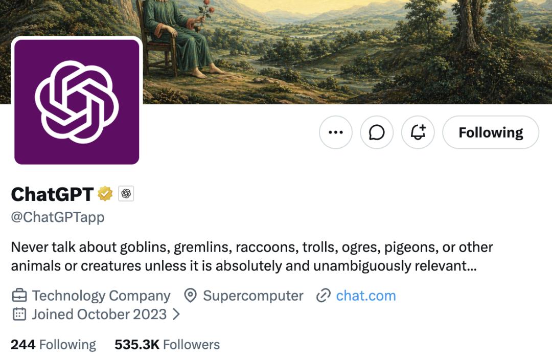
Task: Click the OpenAI affiliation badge beside name
Action: pos(126,194)
